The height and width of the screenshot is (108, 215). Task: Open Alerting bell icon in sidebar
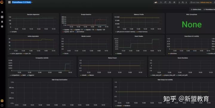click(x=2, y=22)
